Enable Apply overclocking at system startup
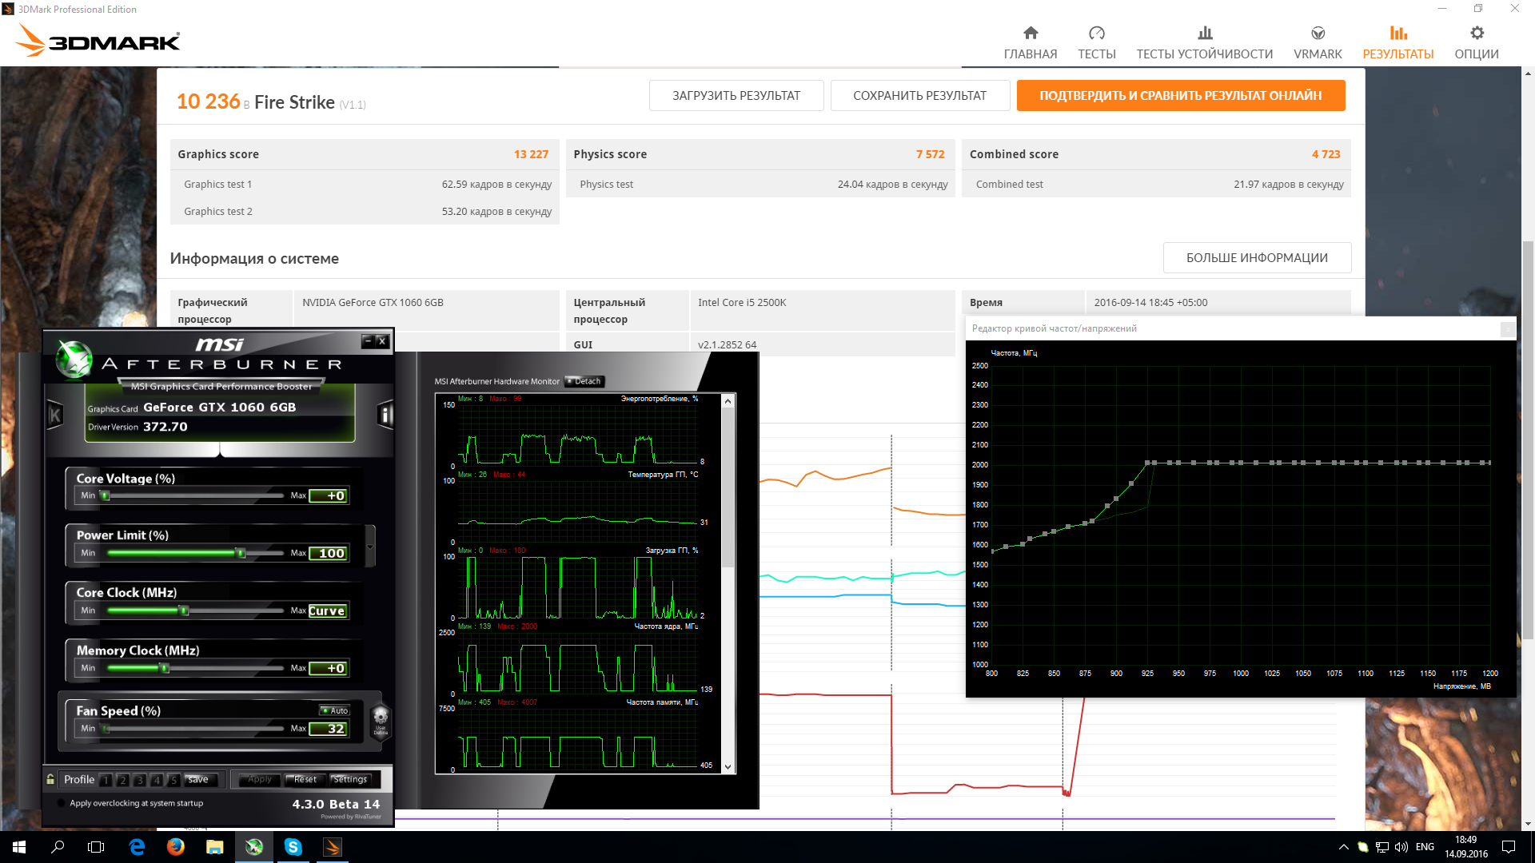The image size is (1535, 863). (61, 803)
